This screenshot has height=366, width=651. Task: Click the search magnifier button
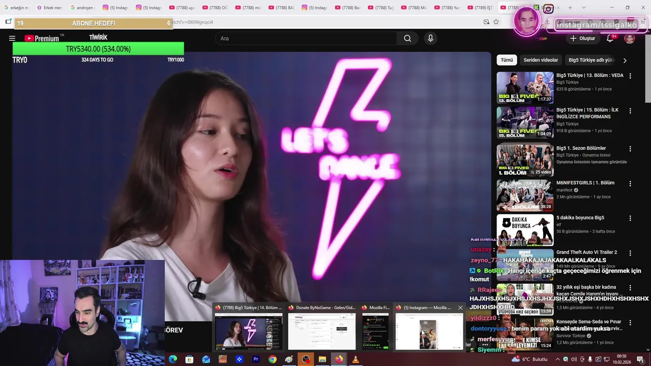pyautogui.click(x=407, y=38)
